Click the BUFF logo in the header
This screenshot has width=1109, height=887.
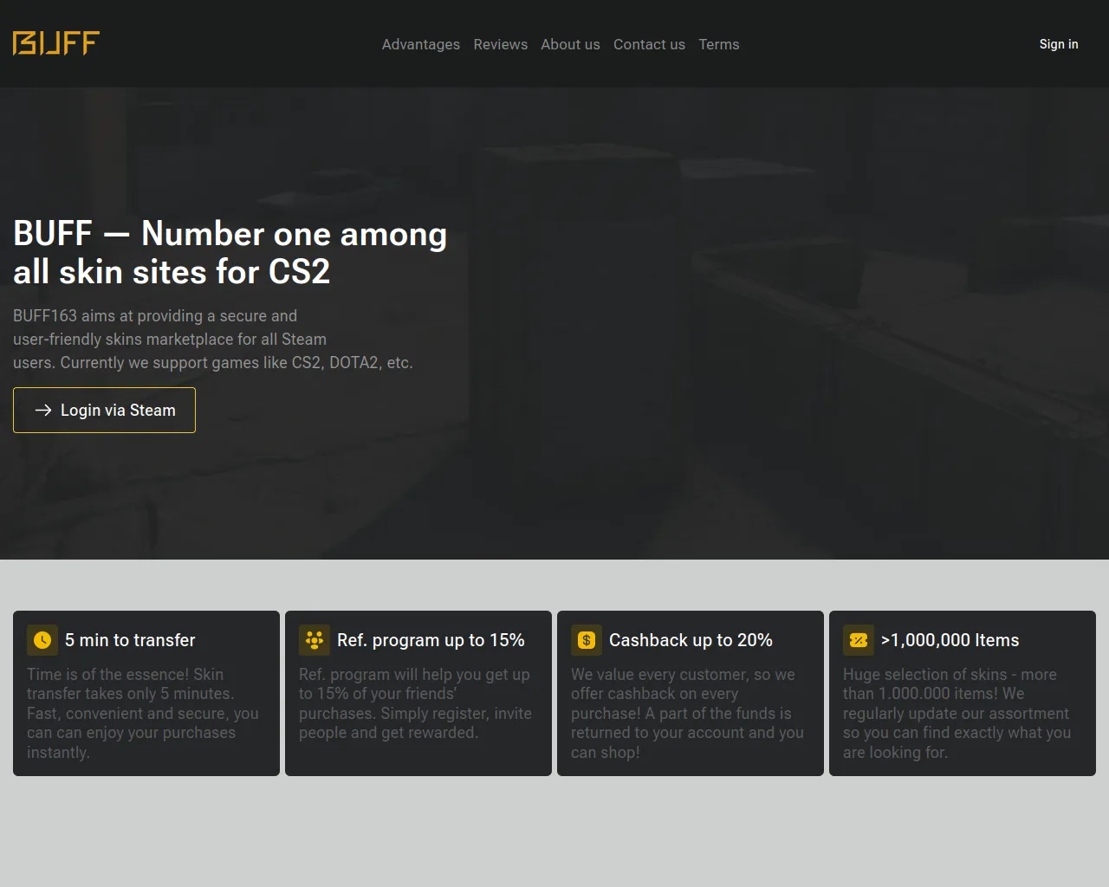tap(56, 43)
